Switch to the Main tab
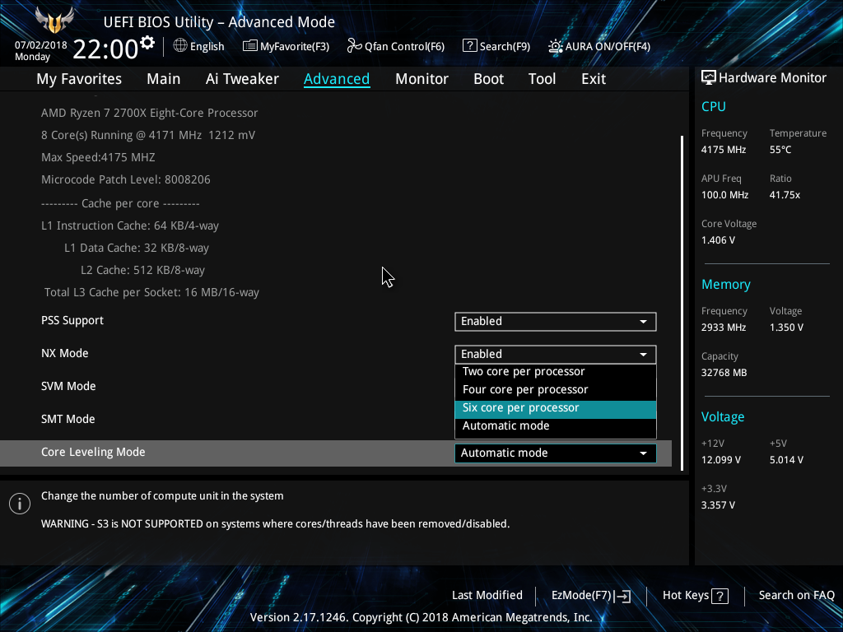The height and width of the screenshot is (632, 843). click(x=164, y=78)
